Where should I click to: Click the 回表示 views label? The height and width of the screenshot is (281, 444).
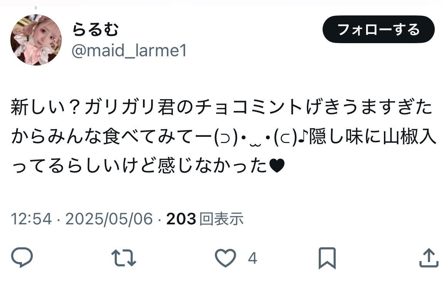pyautogui.click(x=222, y=219)
